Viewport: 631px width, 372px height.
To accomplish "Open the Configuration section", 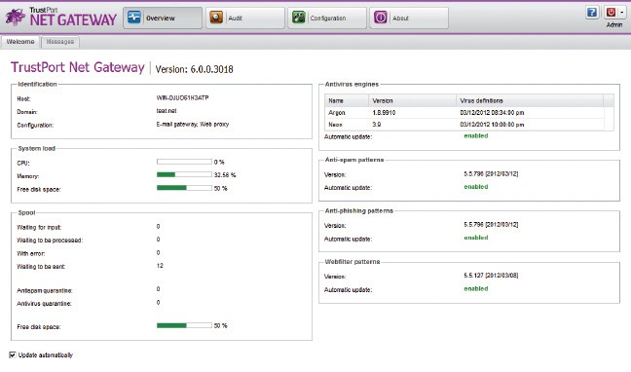I will [327, 18].
